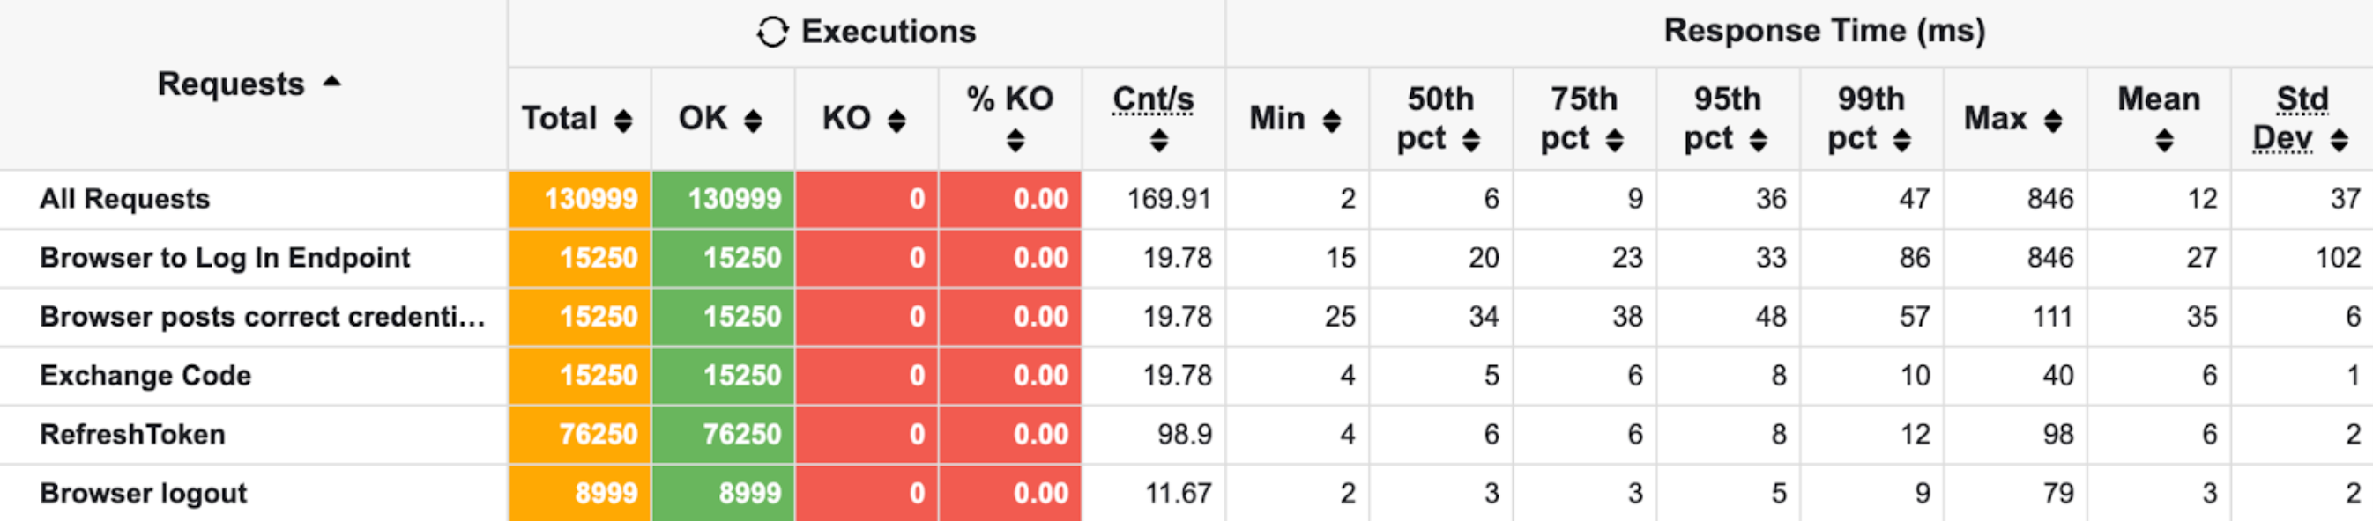Open the Browser to Log In Endpoint request
The height and width of the screenshot is (521, 2373).
click(225, 259)
